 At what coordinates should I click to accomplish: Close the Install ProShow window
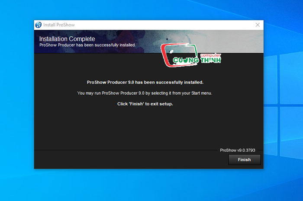click(x=258, y=25)
